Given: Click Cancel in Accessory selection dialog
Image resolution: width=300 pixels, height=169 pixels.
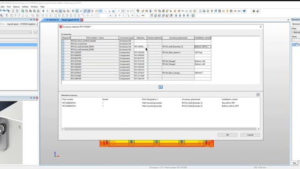Looking at the screenshot, I should coord(250,135).
